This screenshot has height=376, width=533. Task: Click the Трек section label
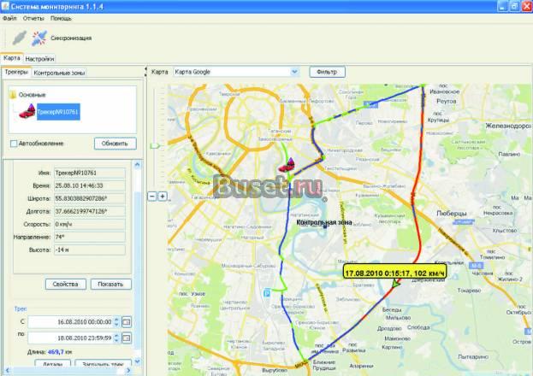pyautogui.click(x=20, y=308)
